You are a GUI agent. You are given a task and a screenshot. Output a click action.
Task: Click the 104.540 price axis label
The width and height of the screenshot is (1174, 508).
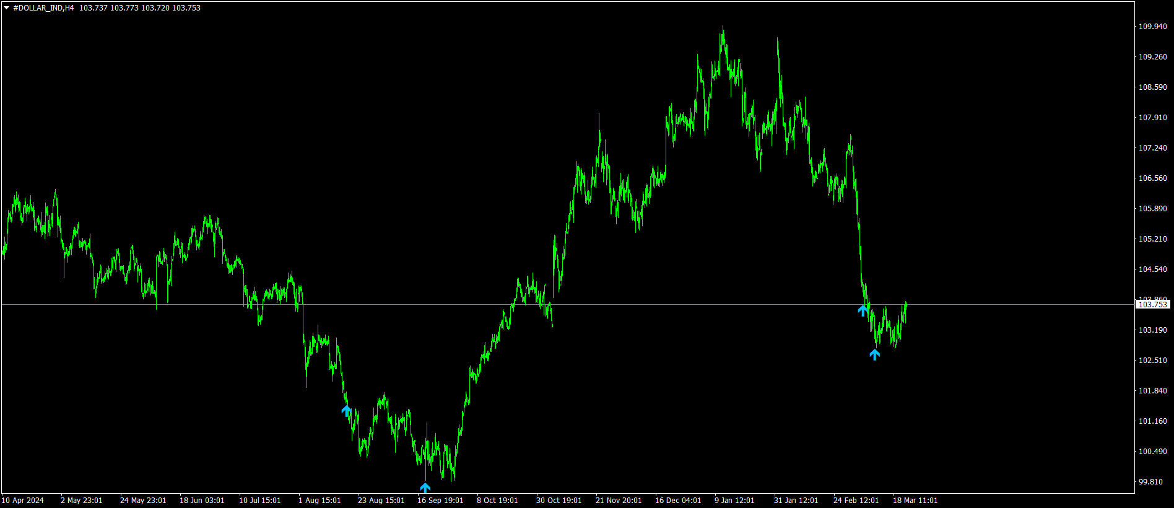(x=1153, y=269)
